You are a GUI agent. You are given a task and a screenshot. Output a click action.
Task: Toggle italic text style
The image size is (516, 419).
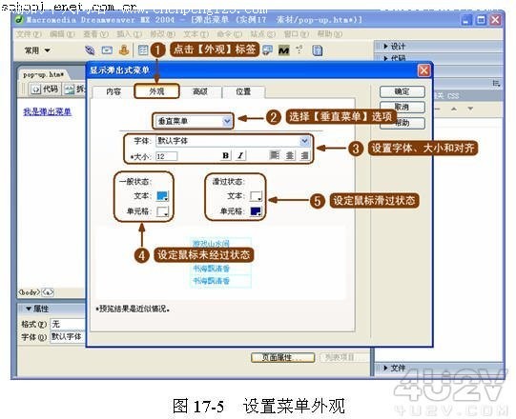tap(240, 155)
